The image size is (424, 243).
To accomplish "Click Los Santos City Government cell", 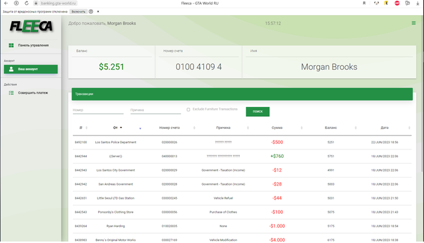I will click(x=115, y=170).
